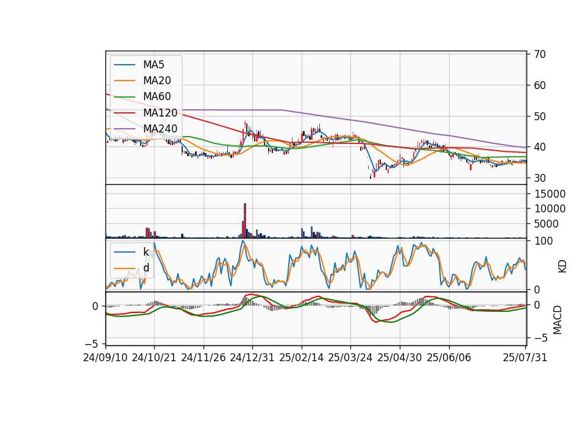Click the MA240 legend label
Screen dimensions: 585x421
(x=160, y=129)
